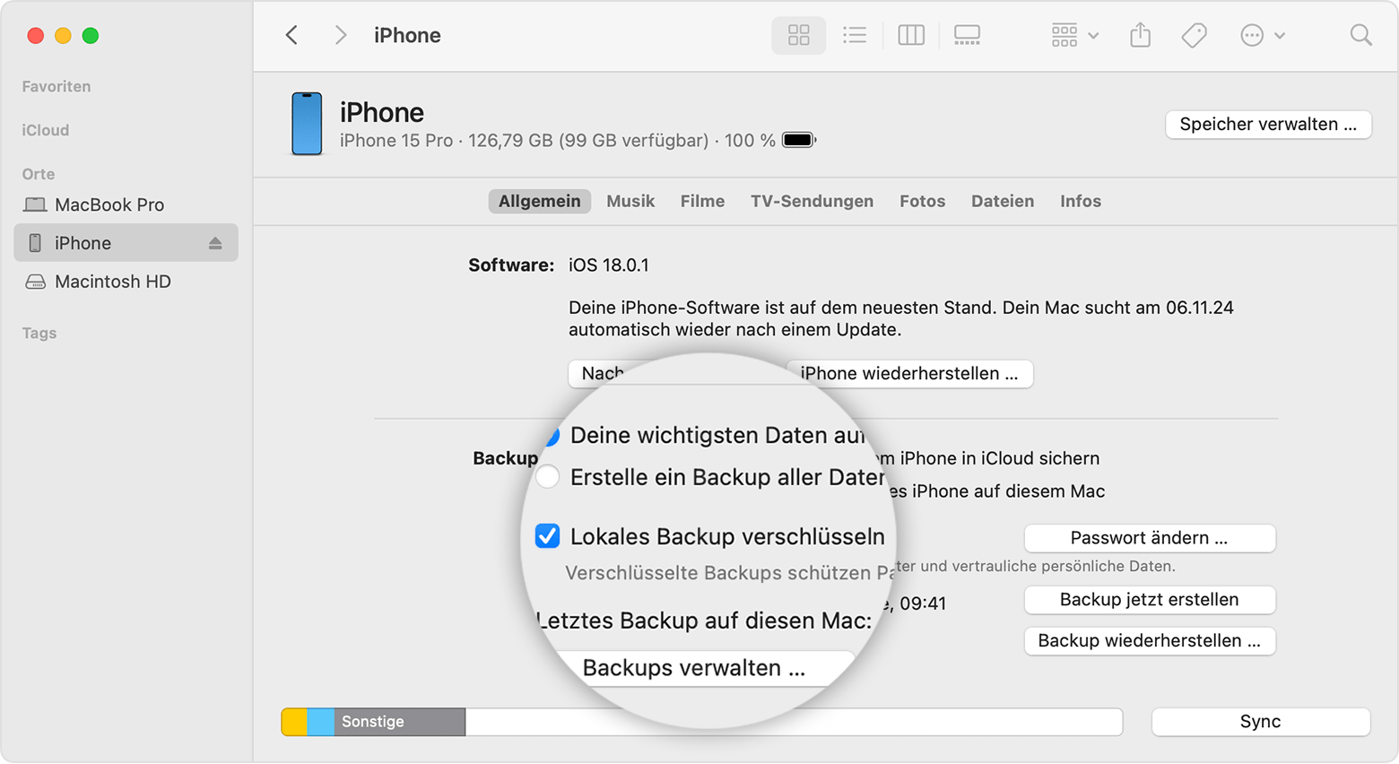This screenshot has width=1399, height=764.
Task: Eject the iPhone in sidebar
Action: coord(215,243)
